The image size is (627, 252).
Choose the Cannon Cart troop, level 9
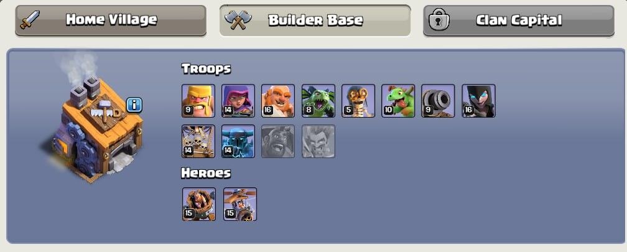pyautogui.click(x=439, y=101)
